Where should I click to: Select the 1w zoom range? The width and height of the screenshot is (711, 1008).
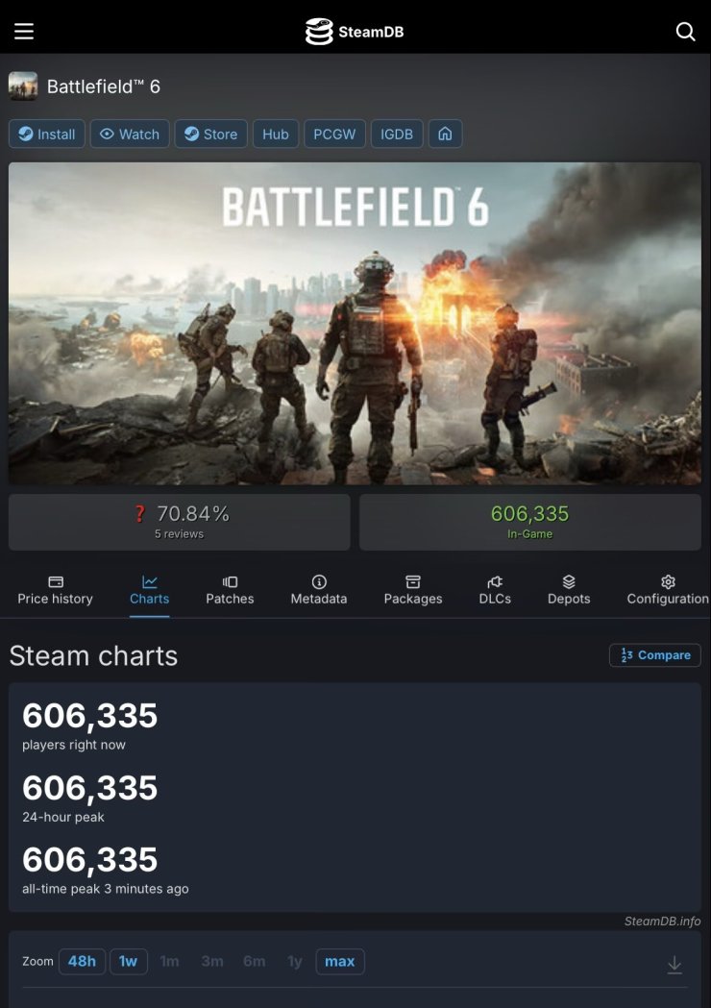pyautogui.click(x=129, y=961)
